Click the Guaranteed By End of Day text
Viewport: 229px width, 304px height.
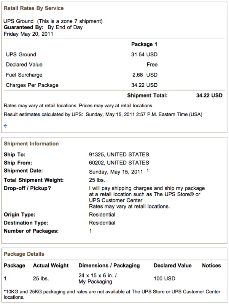click(x=43, y=27)
